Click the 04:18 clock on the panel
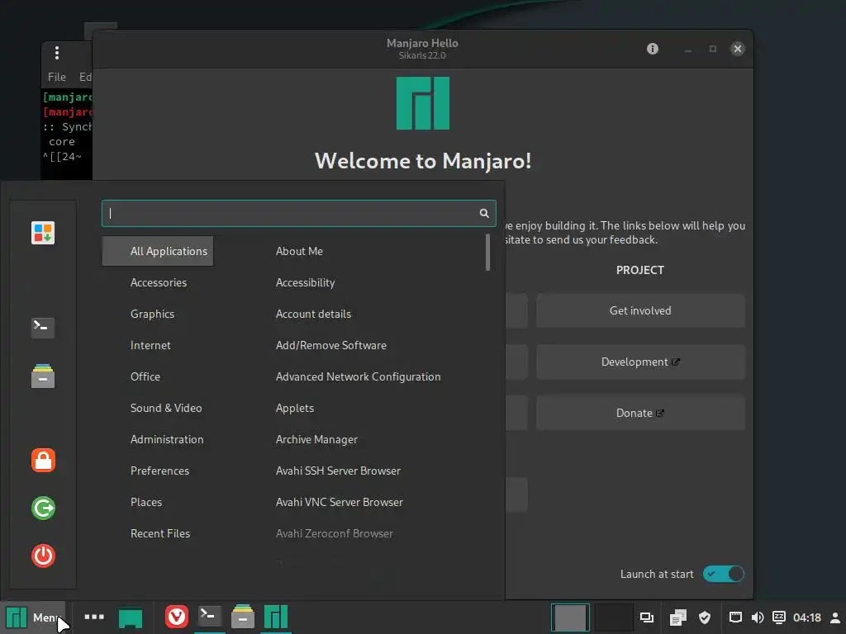Viewport: 846px width, 634px height. [806, 617]
